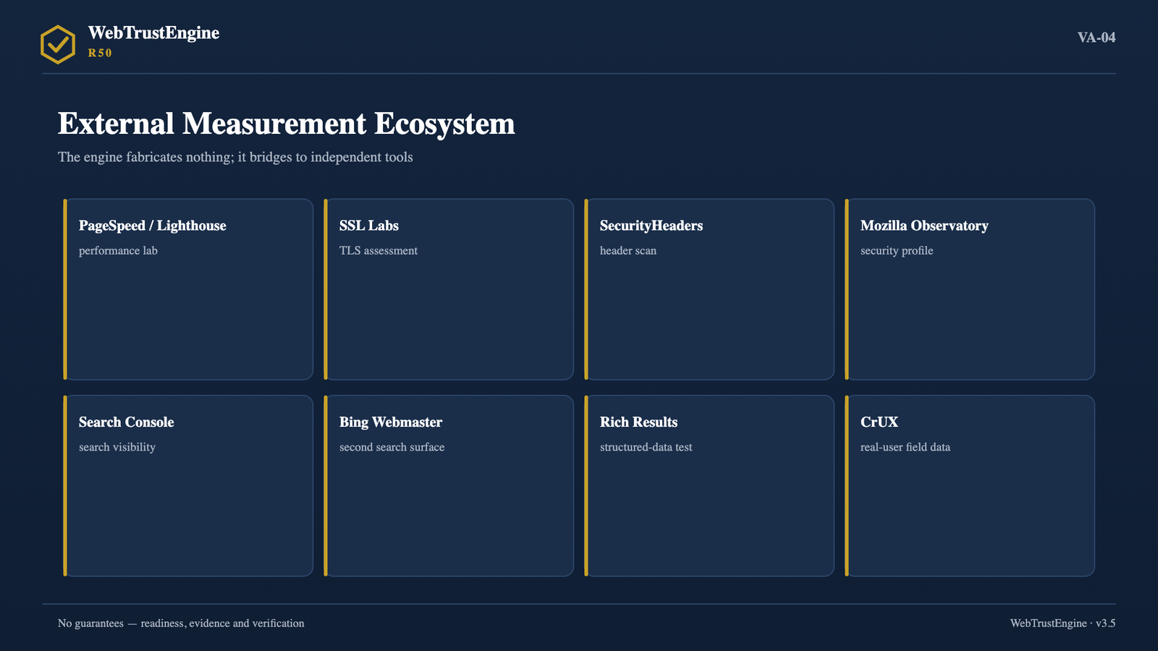Click the VA-04 slide code
Image resolution: width=1158 pixels, height=651 pixels.
coord(1096,38)
